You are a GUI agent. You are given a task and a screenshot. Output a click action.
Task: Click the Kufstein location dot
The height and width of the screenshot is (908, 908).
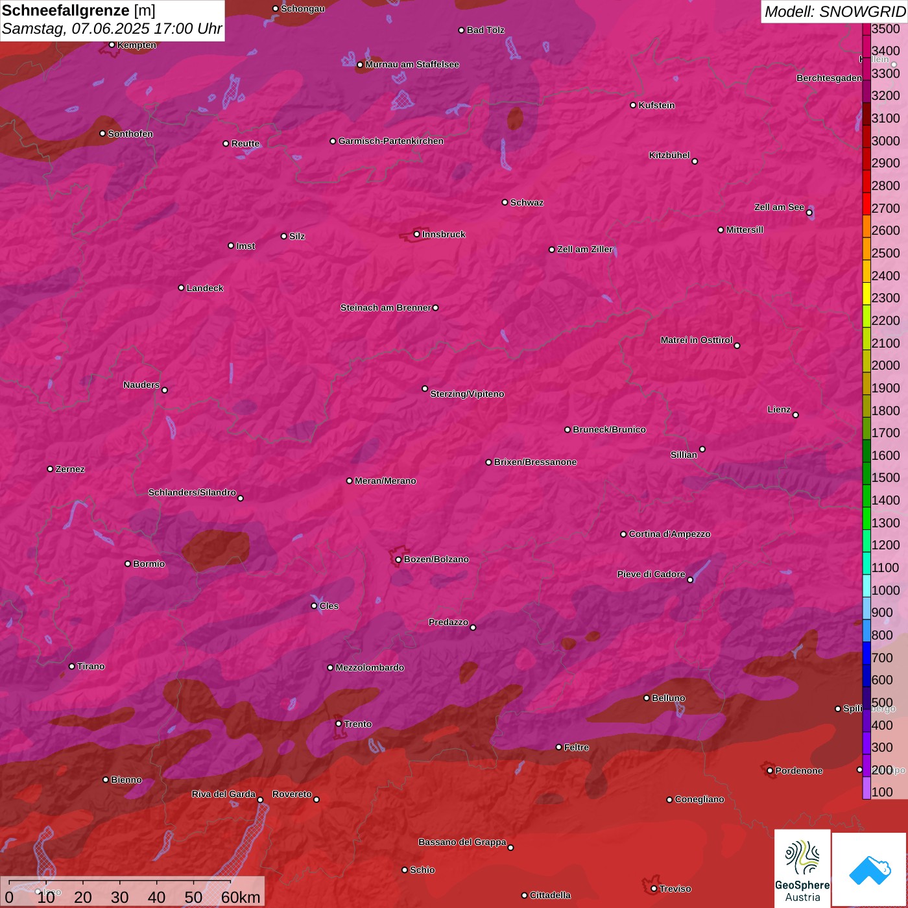point(633,105)
